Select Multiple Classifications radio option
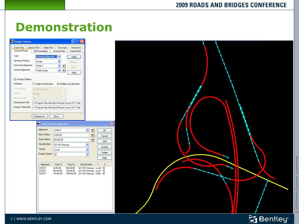The height and width of the screenshot is (224, 299). tap(58, 84)
